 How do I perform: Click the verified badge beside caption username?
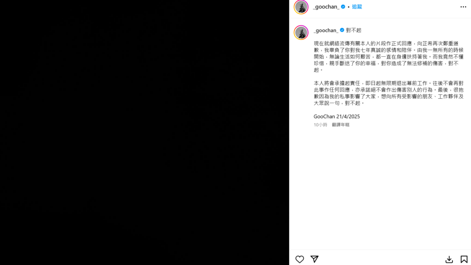342,30
